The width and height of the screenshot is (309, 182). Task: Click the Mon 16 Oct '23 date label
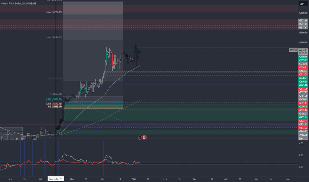tap(56, 179)
